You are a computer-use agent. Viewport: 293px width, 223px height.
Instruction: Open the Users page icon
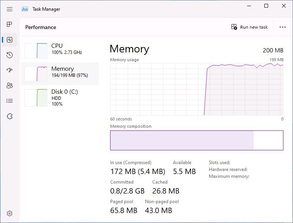point(10,86)
